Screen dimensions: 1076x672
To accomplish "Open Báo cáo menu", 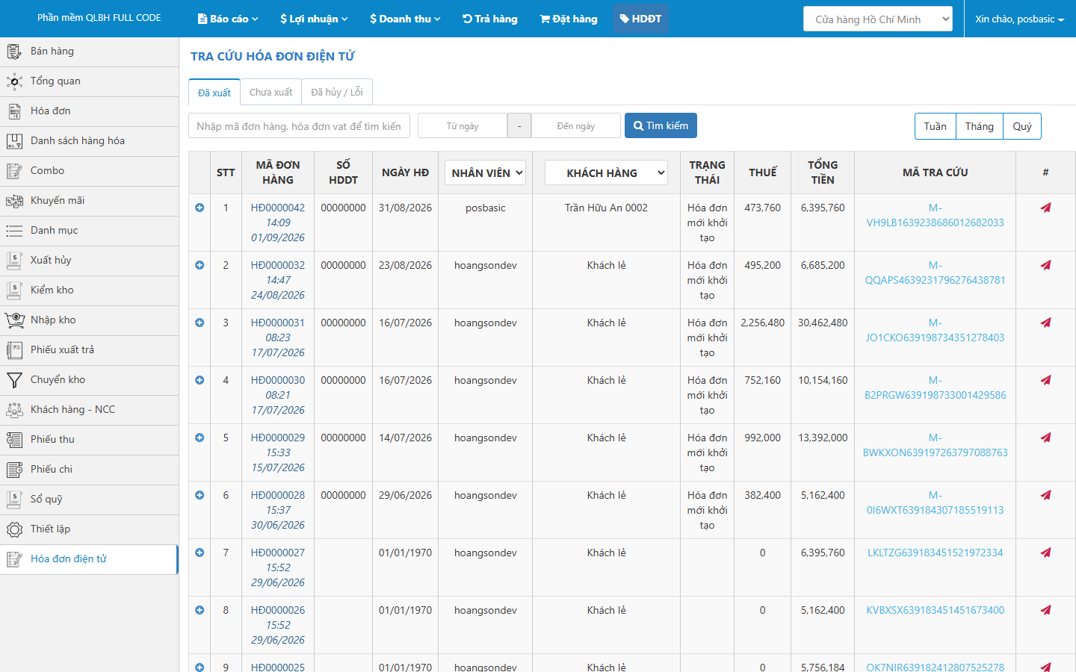I will (228, 19).
